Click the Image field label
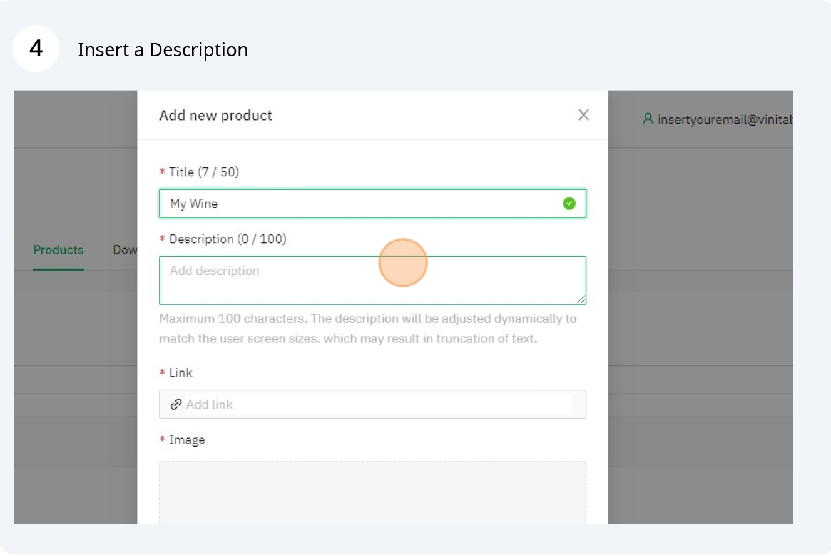 click(x=186, y=440)
